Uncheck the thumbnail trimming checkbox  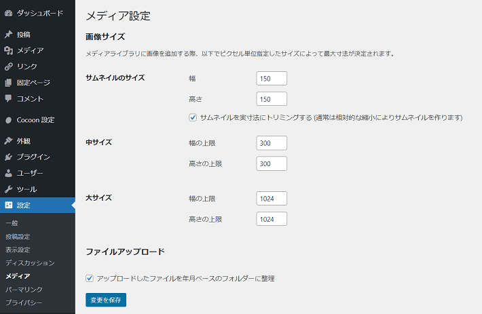click(x=193, y=117)
